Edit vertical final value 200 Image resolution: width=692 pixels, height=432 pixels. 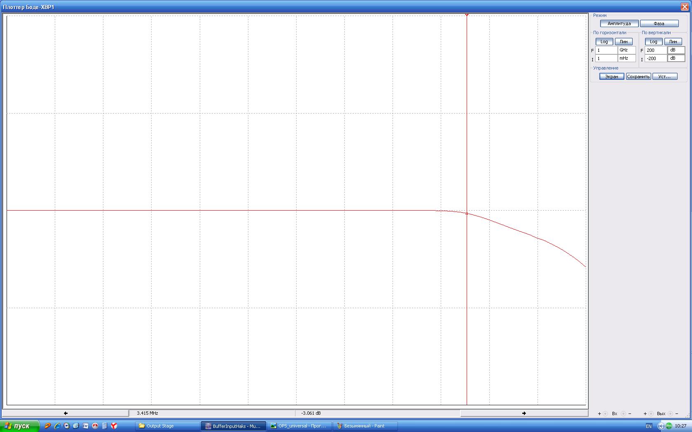[x=656, y=50]
